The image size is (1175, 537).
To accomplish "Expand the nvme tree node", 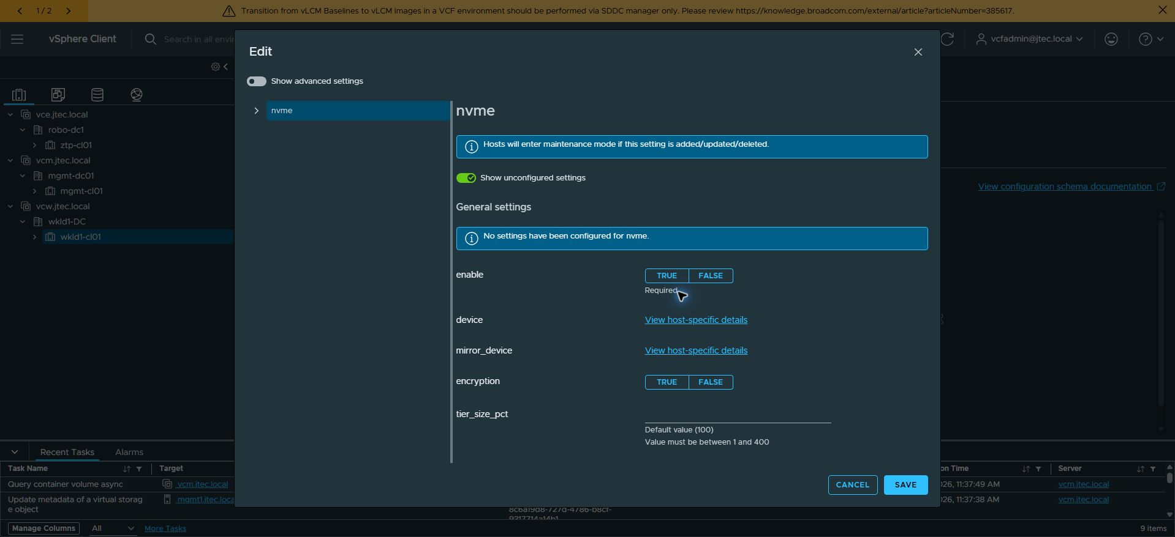I will coord(256,111).
